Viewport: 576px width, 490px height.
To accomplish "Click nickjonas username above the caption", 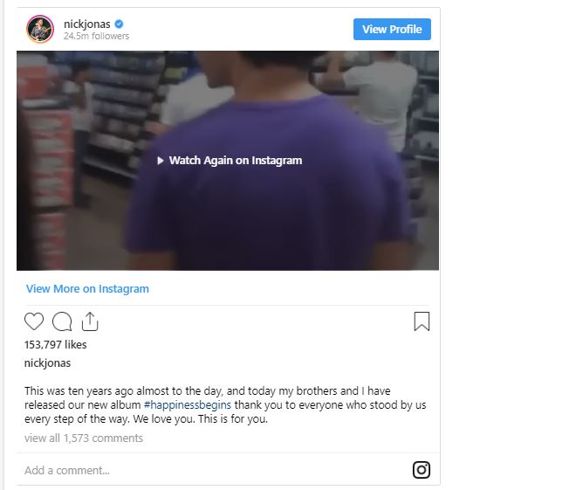I will pyautogui.click(x=47, y=363).
